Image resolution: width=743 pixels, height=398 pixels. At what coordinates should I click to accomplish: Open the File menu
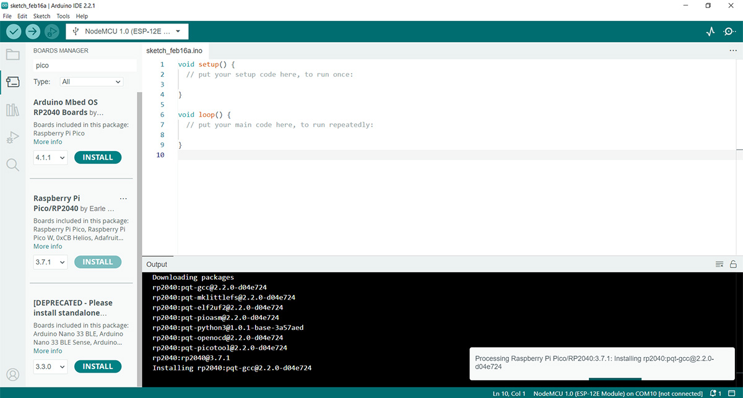pyautogui.click(x=7, y=16)
